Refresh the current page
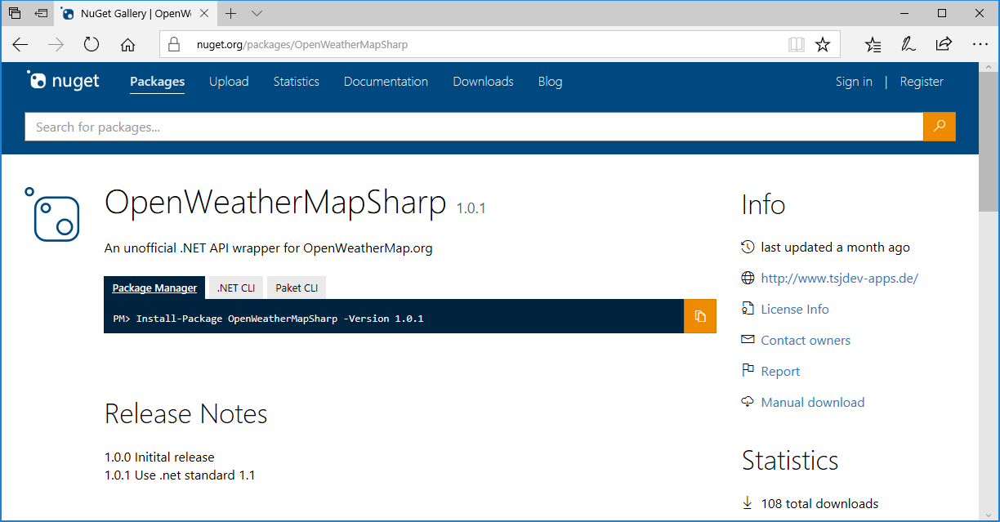The height and width of the screenshot is (522, 1000). tap(92, 45)
